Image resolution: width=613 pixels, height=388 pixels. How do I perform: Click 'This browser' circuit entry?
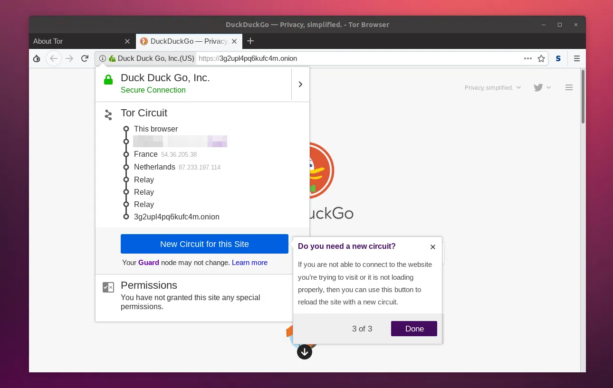(155, 129)
